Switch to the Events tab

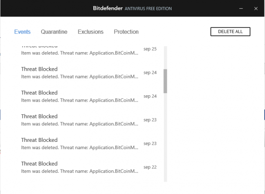coord(22,31)
